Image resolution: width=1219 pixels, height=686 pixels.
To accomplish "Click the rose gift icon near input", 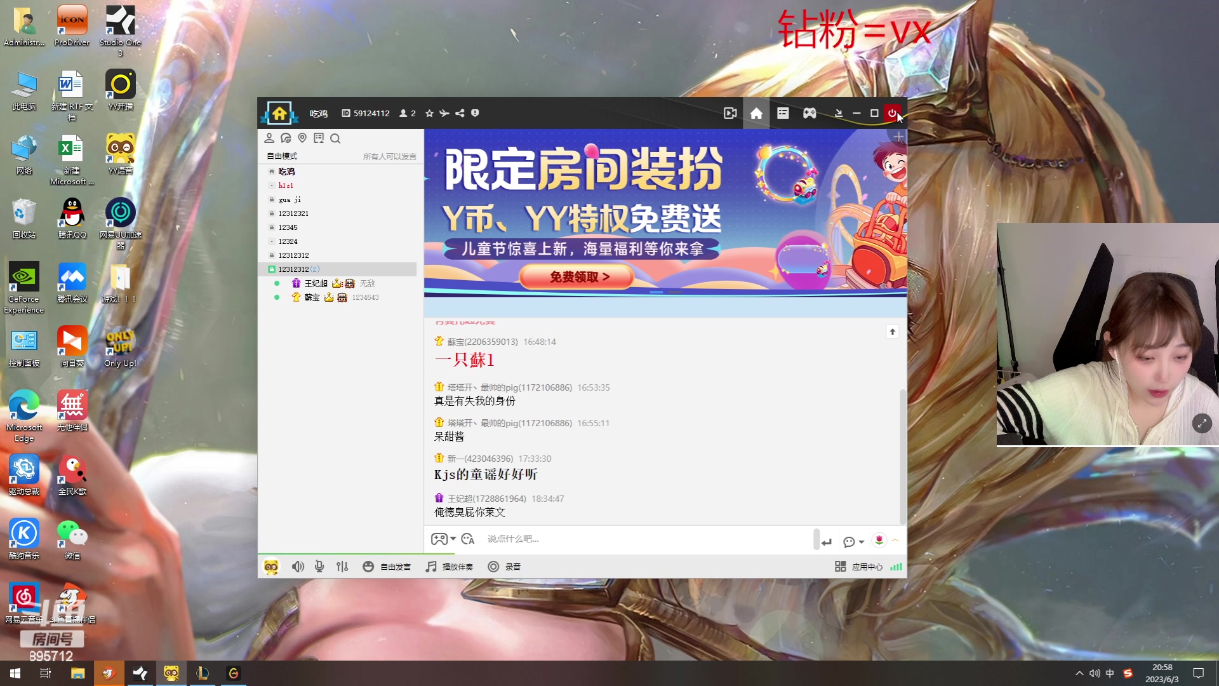I will click(x=878, y=541).
